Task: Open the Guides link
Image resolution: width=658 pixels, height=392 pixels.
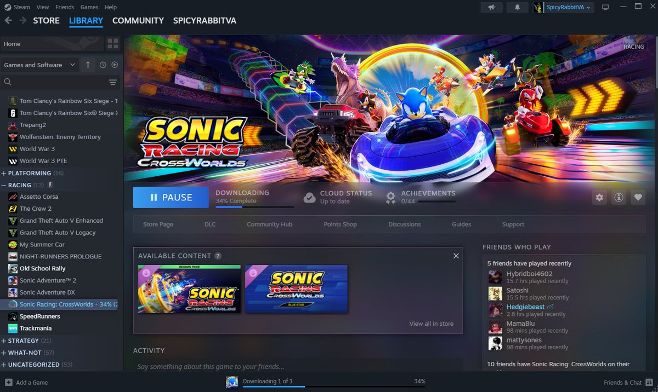Action: pos(461,224)
